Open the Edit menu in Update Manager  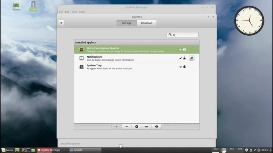pos(67,12)
